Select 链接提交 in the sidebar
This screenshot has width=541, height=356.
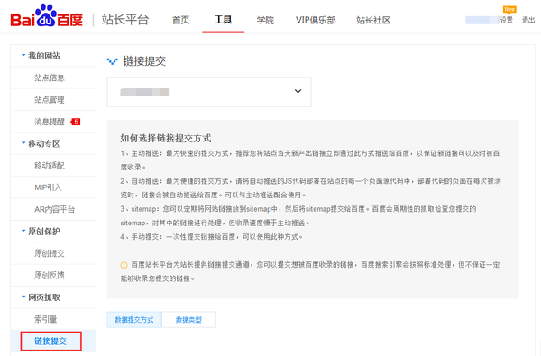(x=50, y=342)
